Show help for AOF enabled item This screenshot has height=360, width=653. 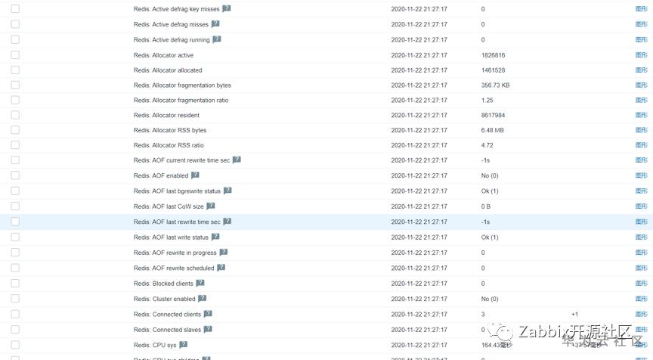(195, 175)
